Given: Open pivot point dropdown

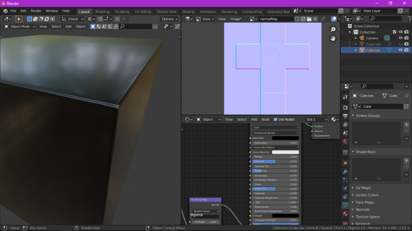Looking at the screenshot, I should (x=91, y=19).
